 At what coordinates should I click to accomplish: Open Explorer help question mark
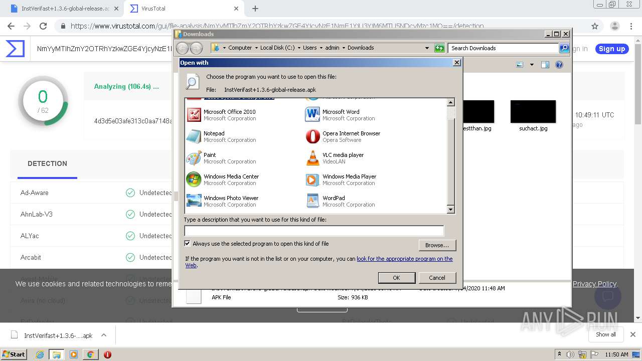click(x=559, y=65)
